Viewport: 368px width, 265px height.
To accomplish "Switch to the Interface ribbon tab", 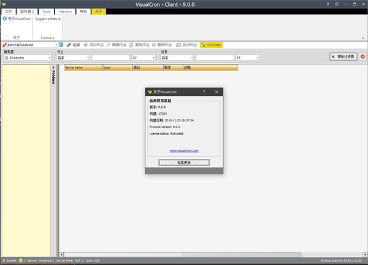I will [x=65, y=12].
